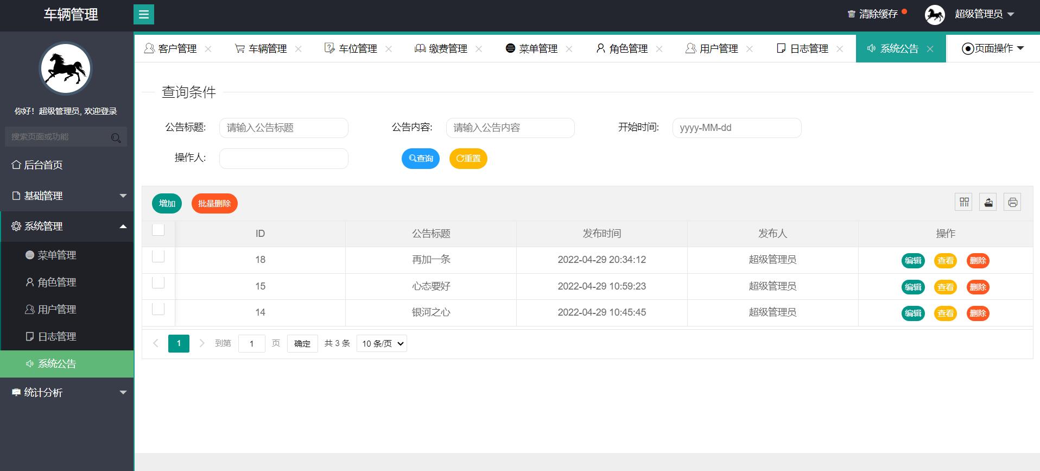Click the 确定 page jump button
Image resolution: width=1040 pixels, height=471 pixels.
click(302, 343)
